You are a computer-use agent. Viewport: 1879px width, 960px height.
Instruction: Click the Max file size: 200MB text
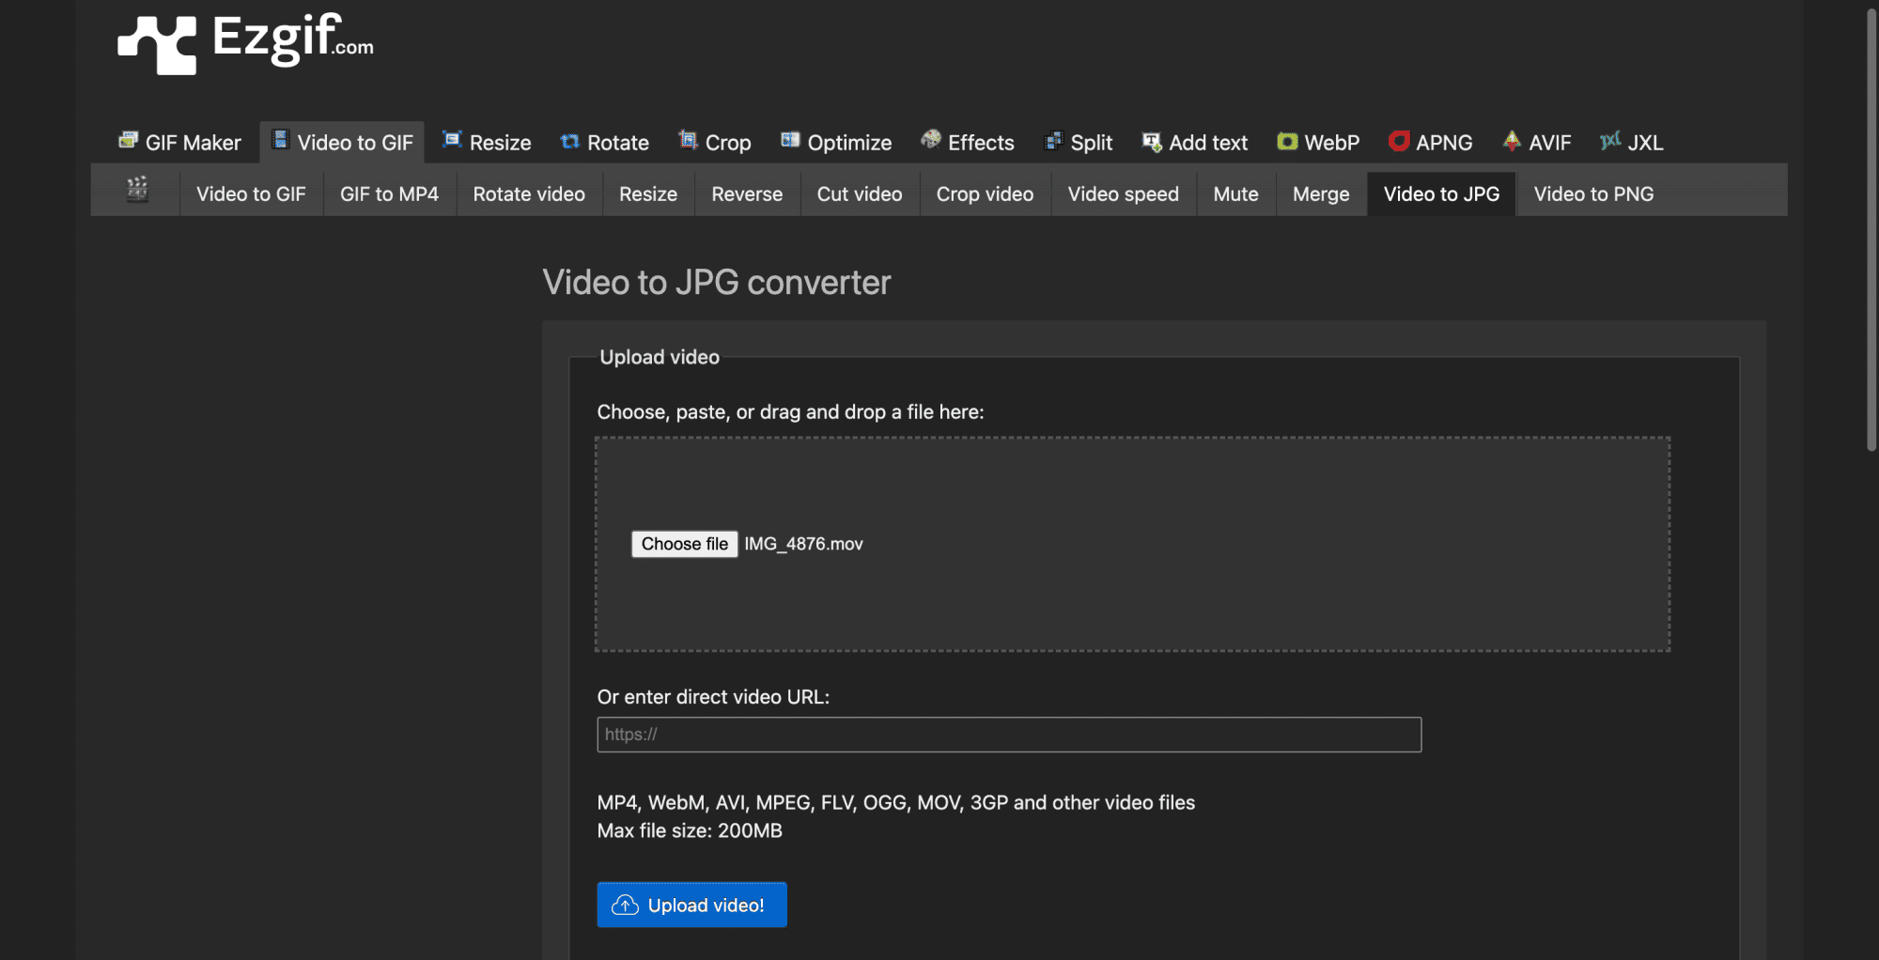pyautogui.click(x=690, y=830)
